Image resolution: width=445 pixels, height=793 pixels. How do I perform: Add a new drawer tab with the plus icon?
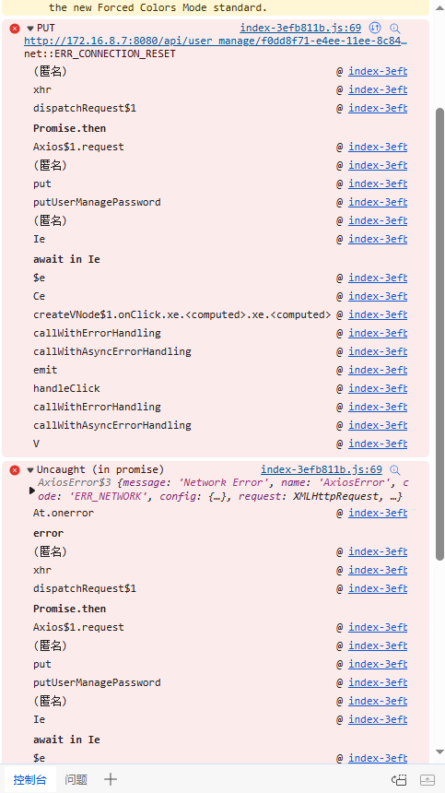tap(111, 779)
